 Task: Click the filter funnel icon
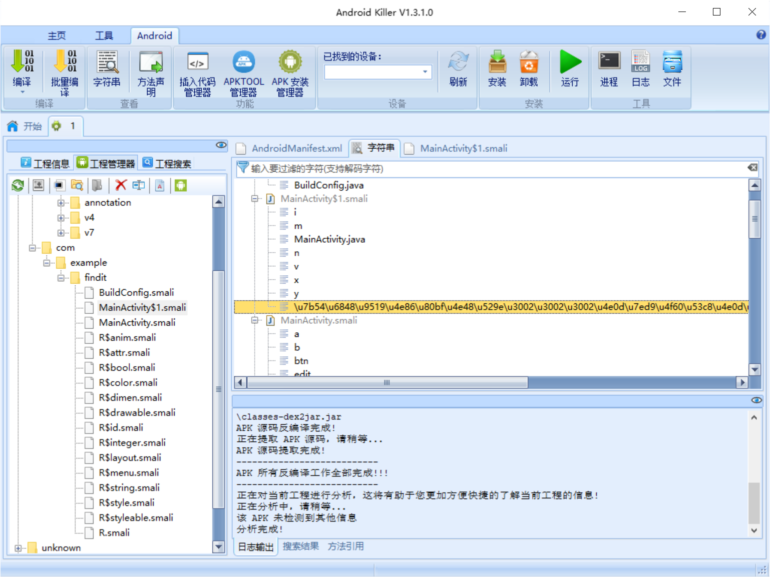(242, 167)
